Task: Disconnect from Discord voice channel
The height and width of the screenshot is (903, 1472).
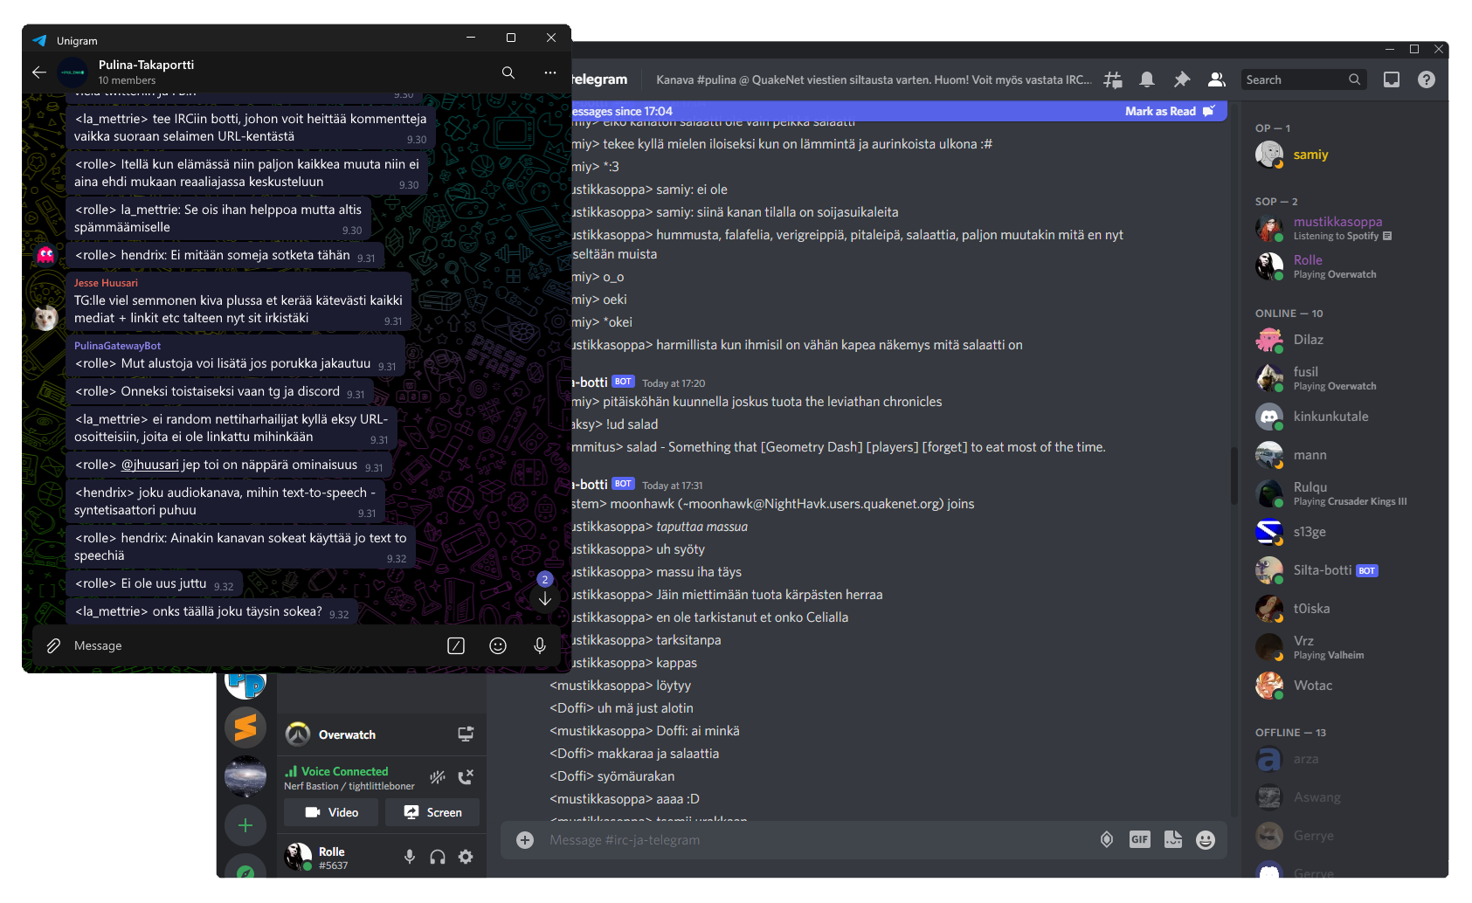Action: coord(466,777)
